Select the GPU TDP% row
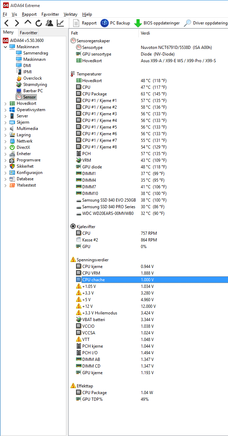Viewport: 228px width, 436px height. click(149, 399)
